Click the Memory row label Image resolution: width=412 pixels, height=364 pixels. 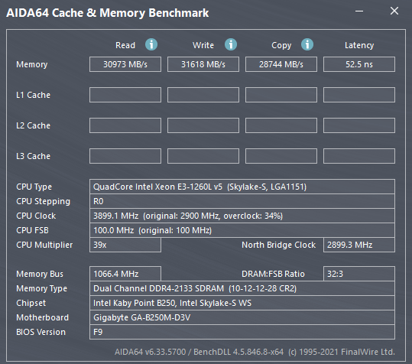pyautogui.click(x=32, y=64)
